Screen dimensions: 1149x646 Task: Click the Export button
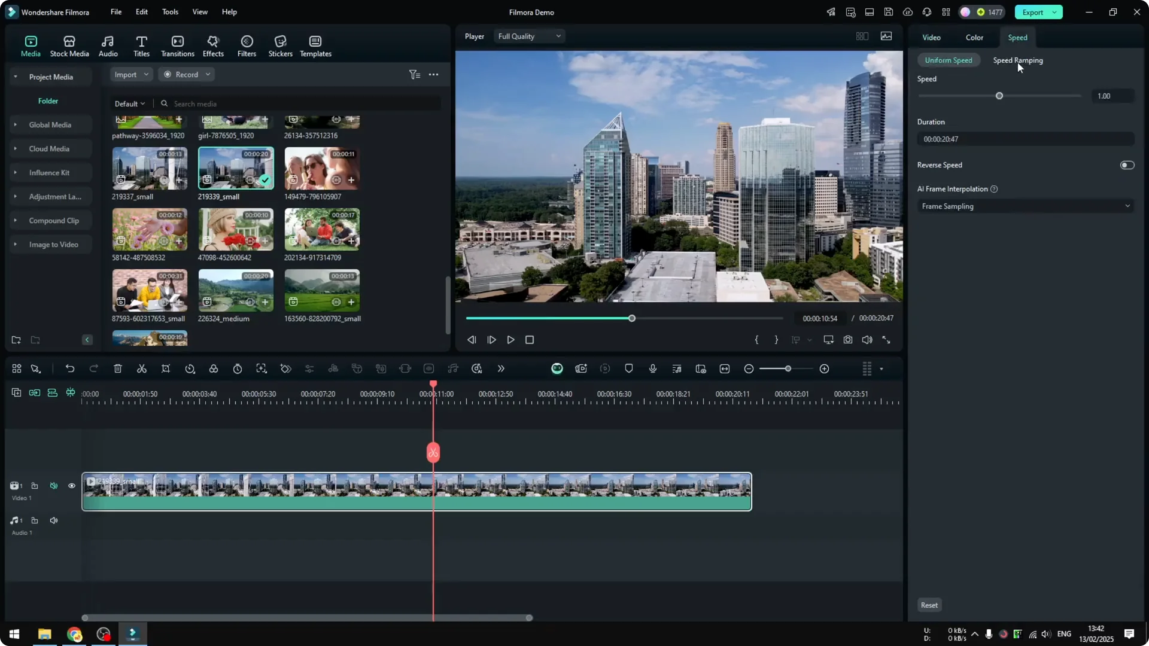(x=1034, y=12)
